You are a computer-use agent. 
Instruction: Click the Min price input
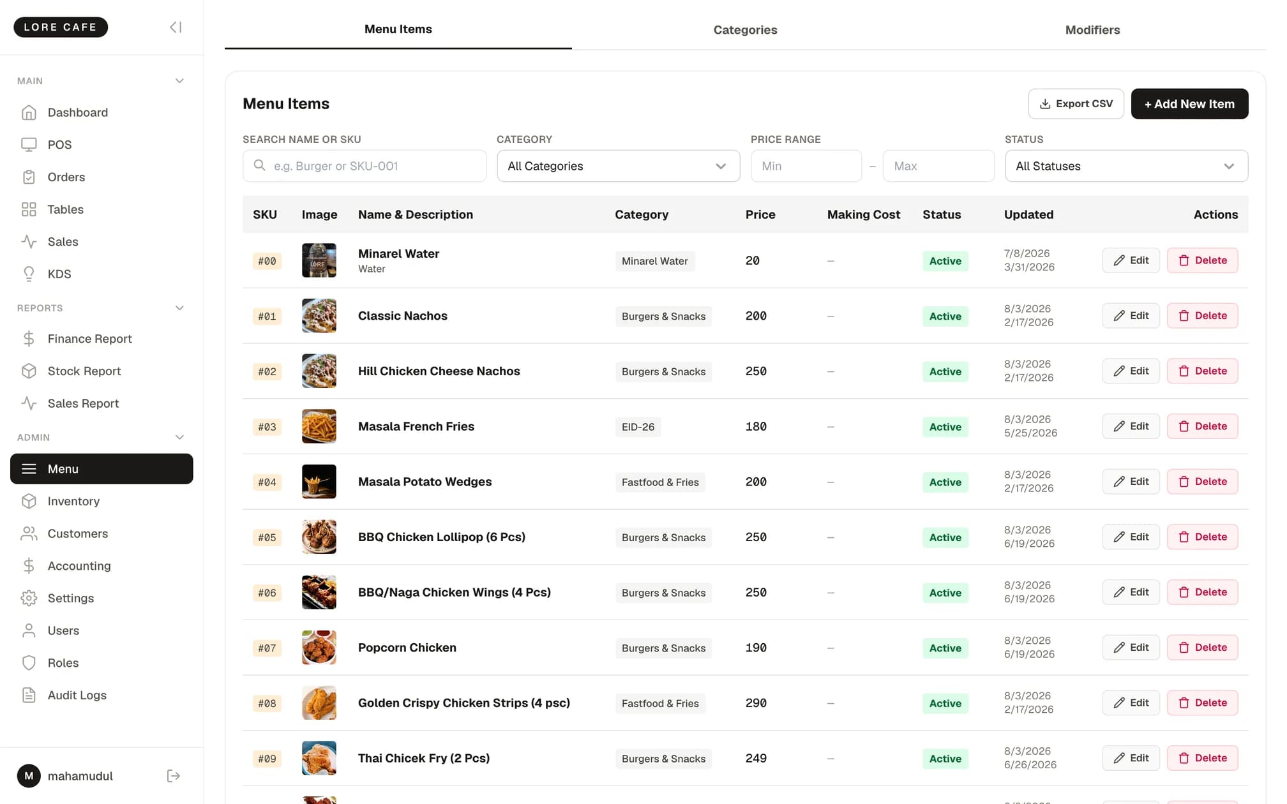click(806, 166)
